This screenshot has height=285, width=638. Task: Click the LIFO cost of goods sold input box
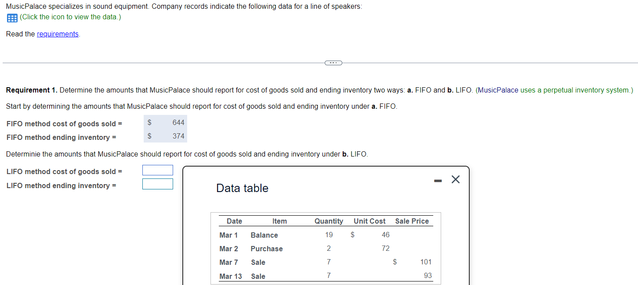click(157, 170)
